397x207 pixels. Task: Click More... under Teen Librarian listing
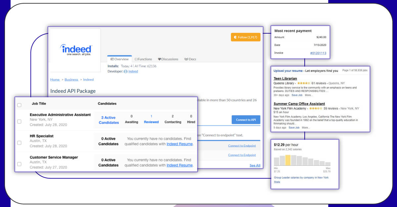coord(309,95)
